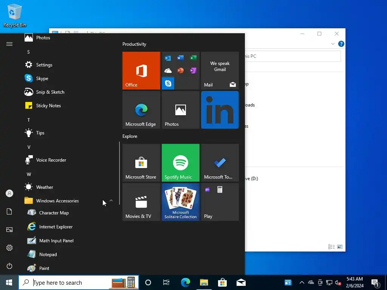Click the Power button in Start
The image size is (387, 290).
click(x=9, y=266)
